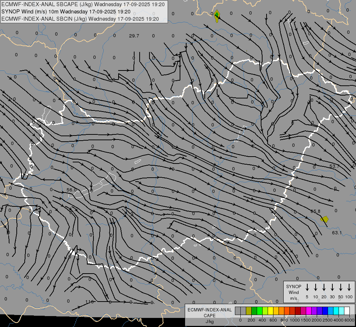
Task: Click the J/kg unit label in the legend
Action: pyautogui.click(x=209, y=322)
